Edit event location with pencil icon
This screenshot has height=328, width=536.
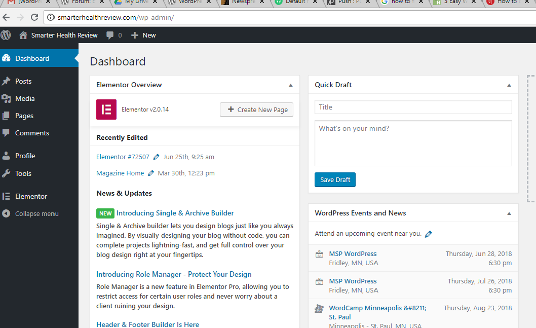[x=428, y=234]
